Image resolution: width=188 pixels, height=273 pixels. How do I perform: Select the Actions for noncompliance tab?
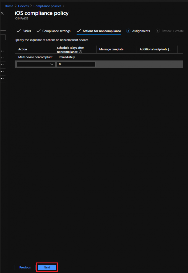[101, 31]
